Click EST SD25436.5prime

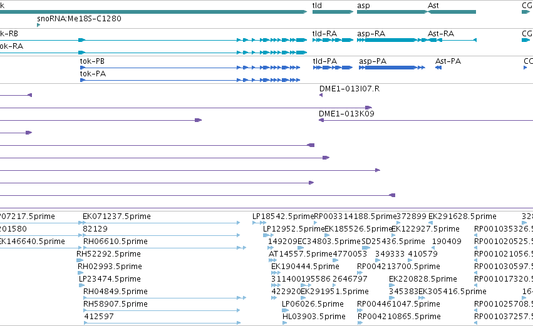(x=393, y=242)
